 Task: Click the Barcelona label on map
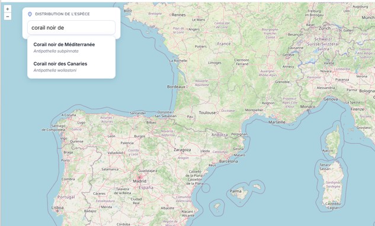229,162
